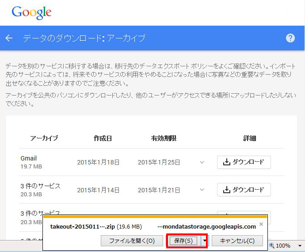Click the zoom magnifier icon at 100%
The width and height of the screenshot is (305, 252).
[x=272, y=245]
